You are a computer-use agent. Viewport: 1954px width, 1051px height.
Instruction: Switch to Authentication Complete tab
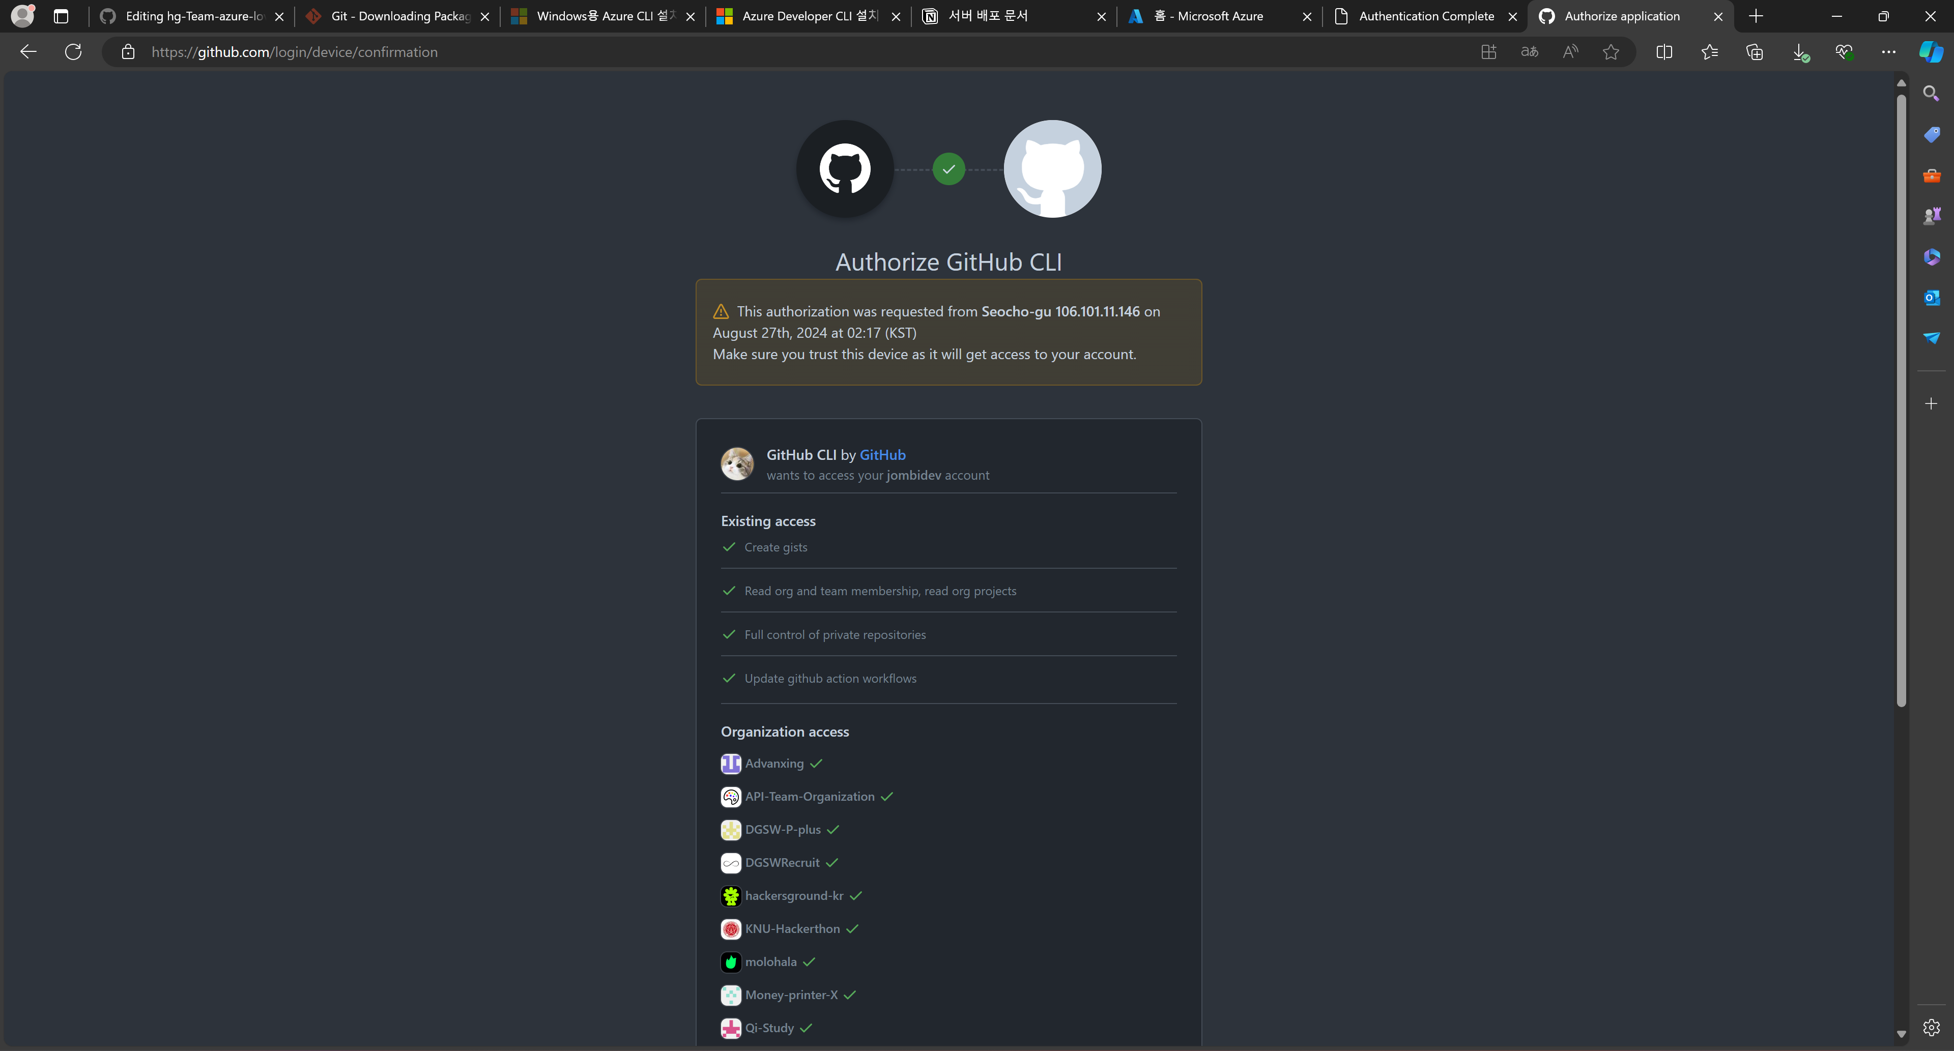1425,16
